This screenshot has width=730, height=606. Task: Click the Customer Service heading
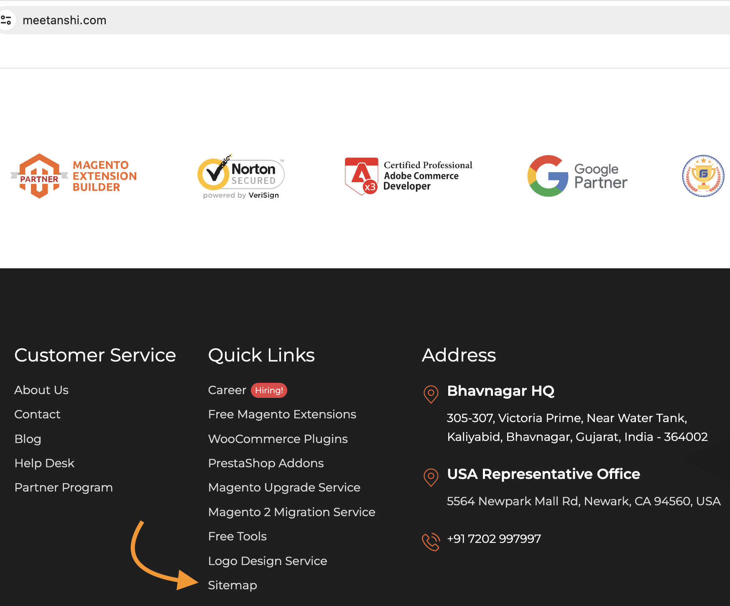tap(95, 355)
